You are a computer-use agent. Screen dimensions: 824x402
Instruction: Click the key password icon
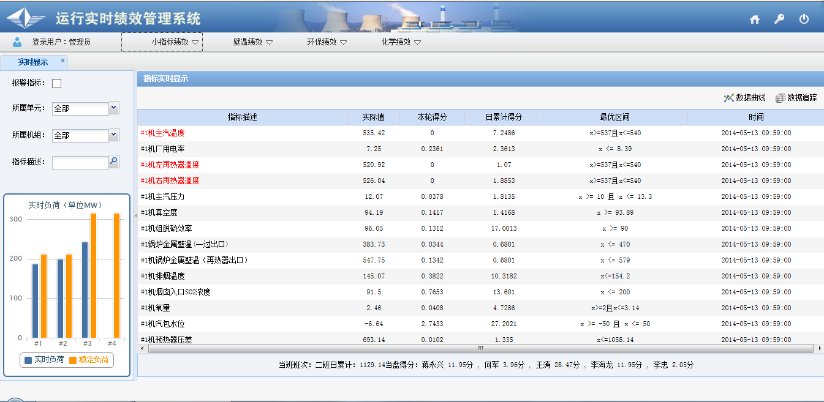pyautogui.click(x=779, y=20)
